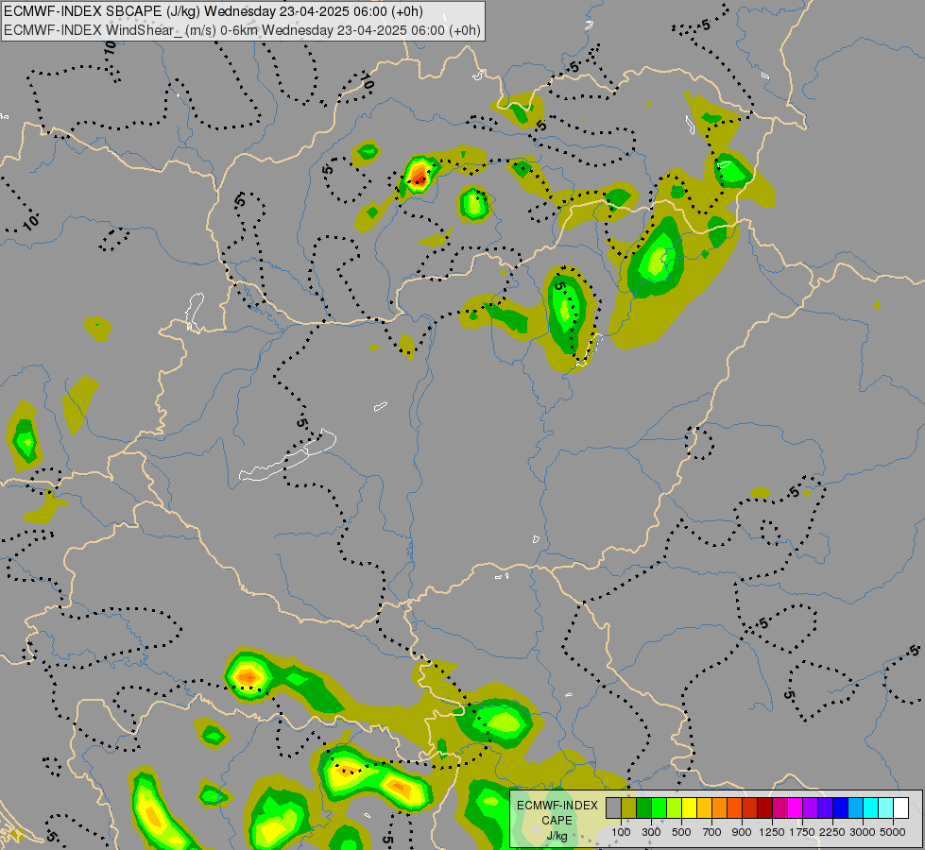Image resolution: width=925 pixels, height=850 pixels.
Task: Select the bright green legend swatch
Action: pyautogui.click(x=659, y=807)
